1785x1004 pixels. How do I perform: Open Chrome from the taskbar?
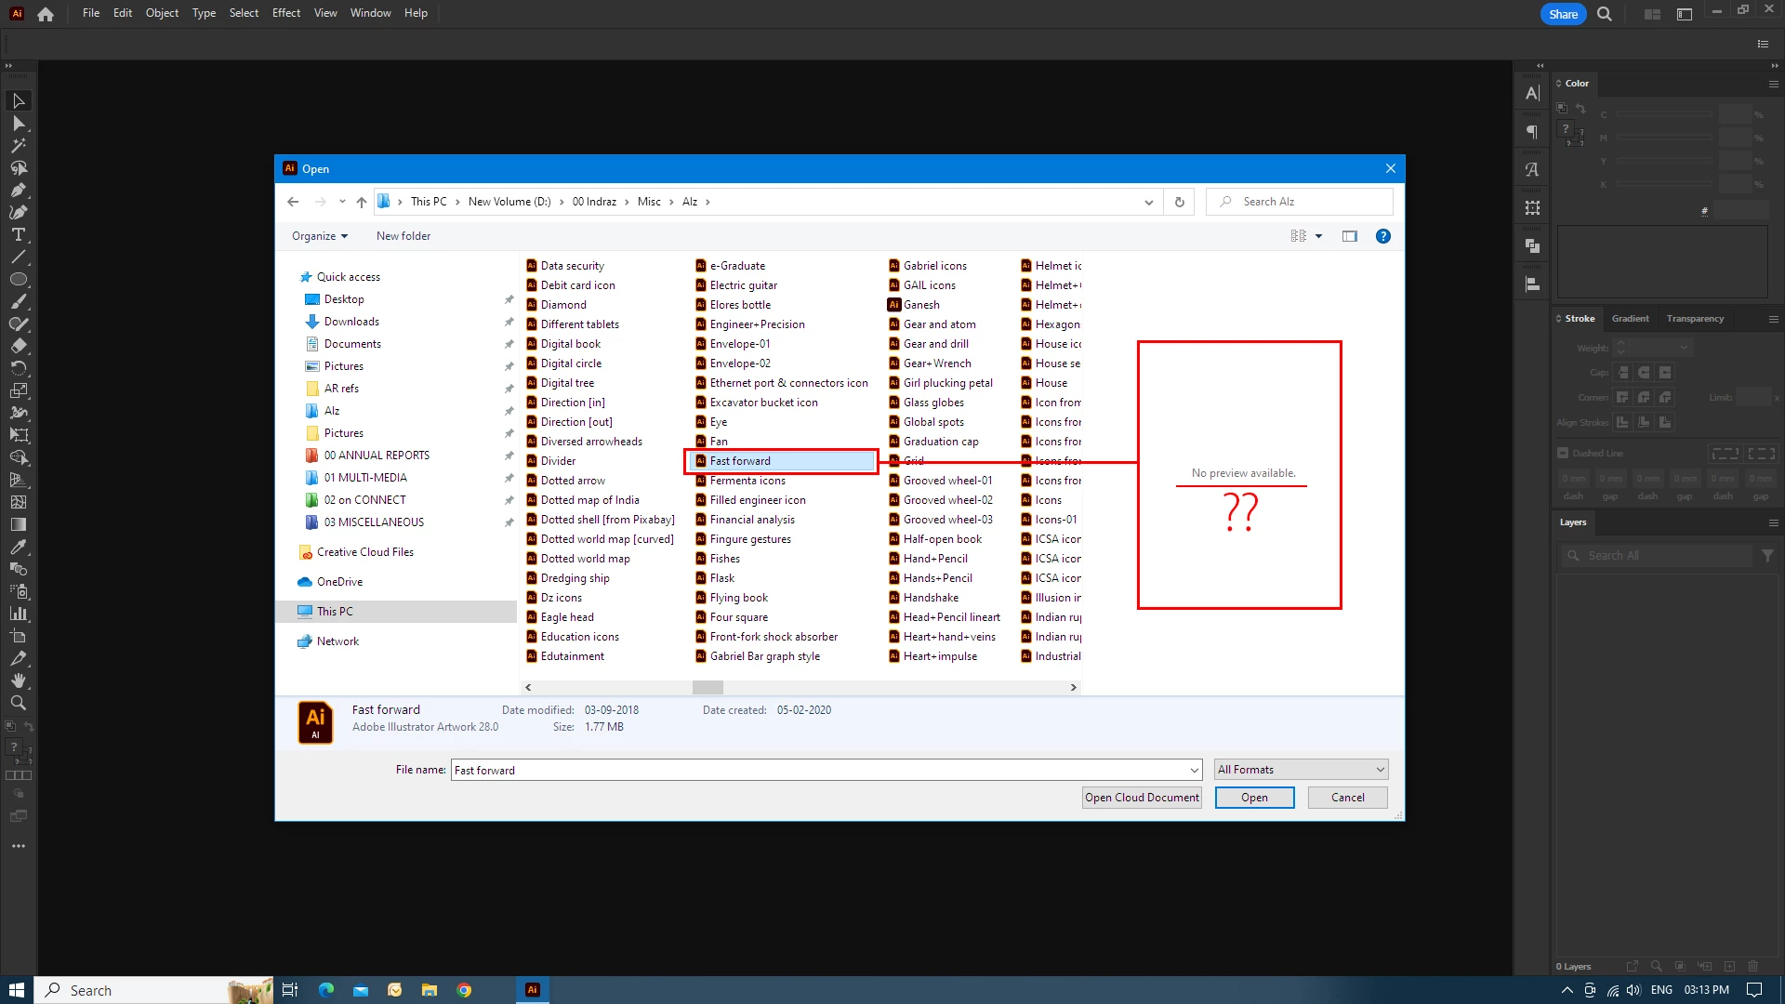tap(464, 990)
